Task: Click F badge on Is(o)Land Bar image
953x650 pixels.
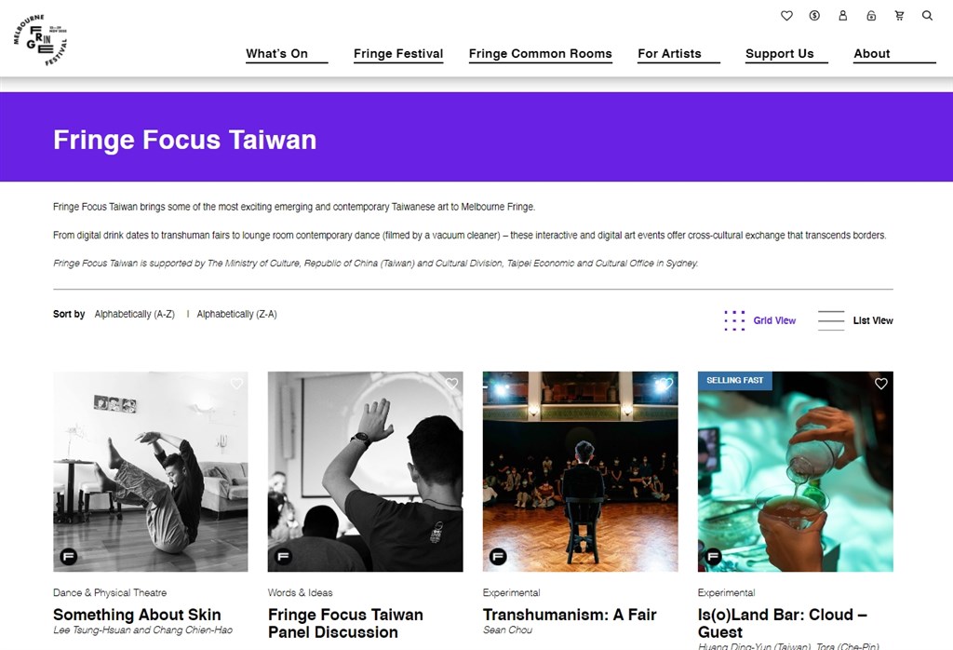Action: click(x=713, y=556)
